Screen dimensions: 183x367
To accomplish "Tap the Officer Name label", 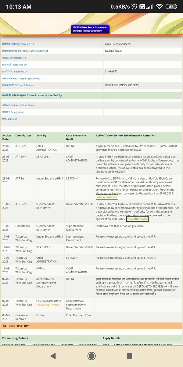I will pos(18,105).
